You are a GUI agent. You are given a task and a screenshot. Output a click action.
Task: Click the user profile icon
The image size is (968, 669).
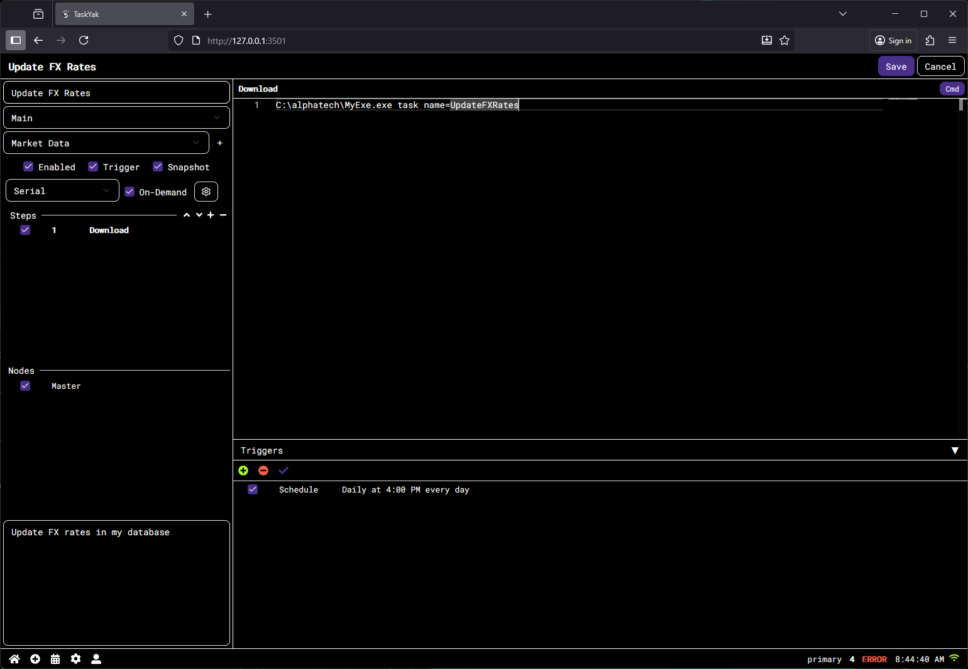click(96, 658)
